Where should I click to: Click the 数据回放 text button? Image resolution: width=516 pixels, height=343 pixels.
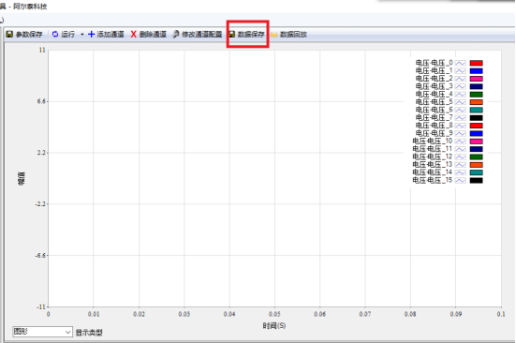coord(293,35)
